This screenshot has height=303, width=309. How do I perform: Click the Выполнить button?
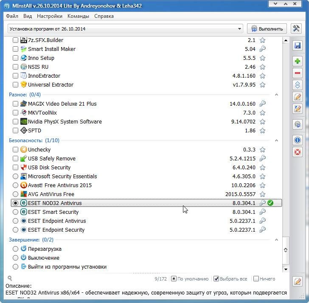tap(267, 29)
